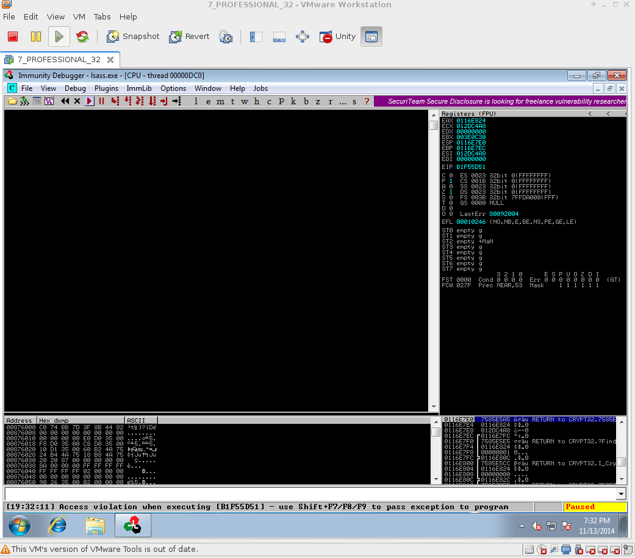Click the step into icon
Image resolution: width=635 pixels, height=558 pixels.
coord(115,101)
